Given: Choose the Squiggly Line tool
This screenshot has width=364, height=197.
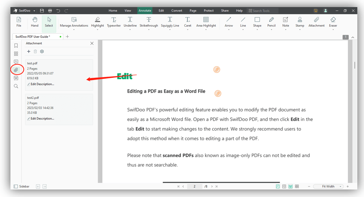Looking at the screenshot, I should click(x=170, y=22).
